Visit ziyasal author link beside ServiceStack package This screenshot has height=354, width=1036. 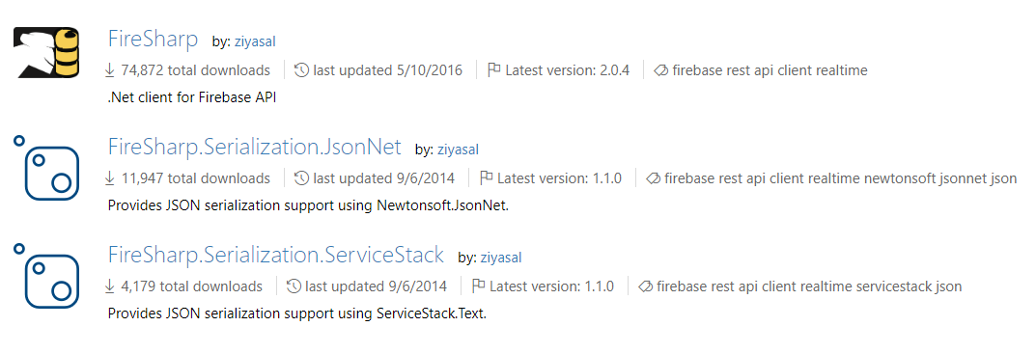(501, 259)
